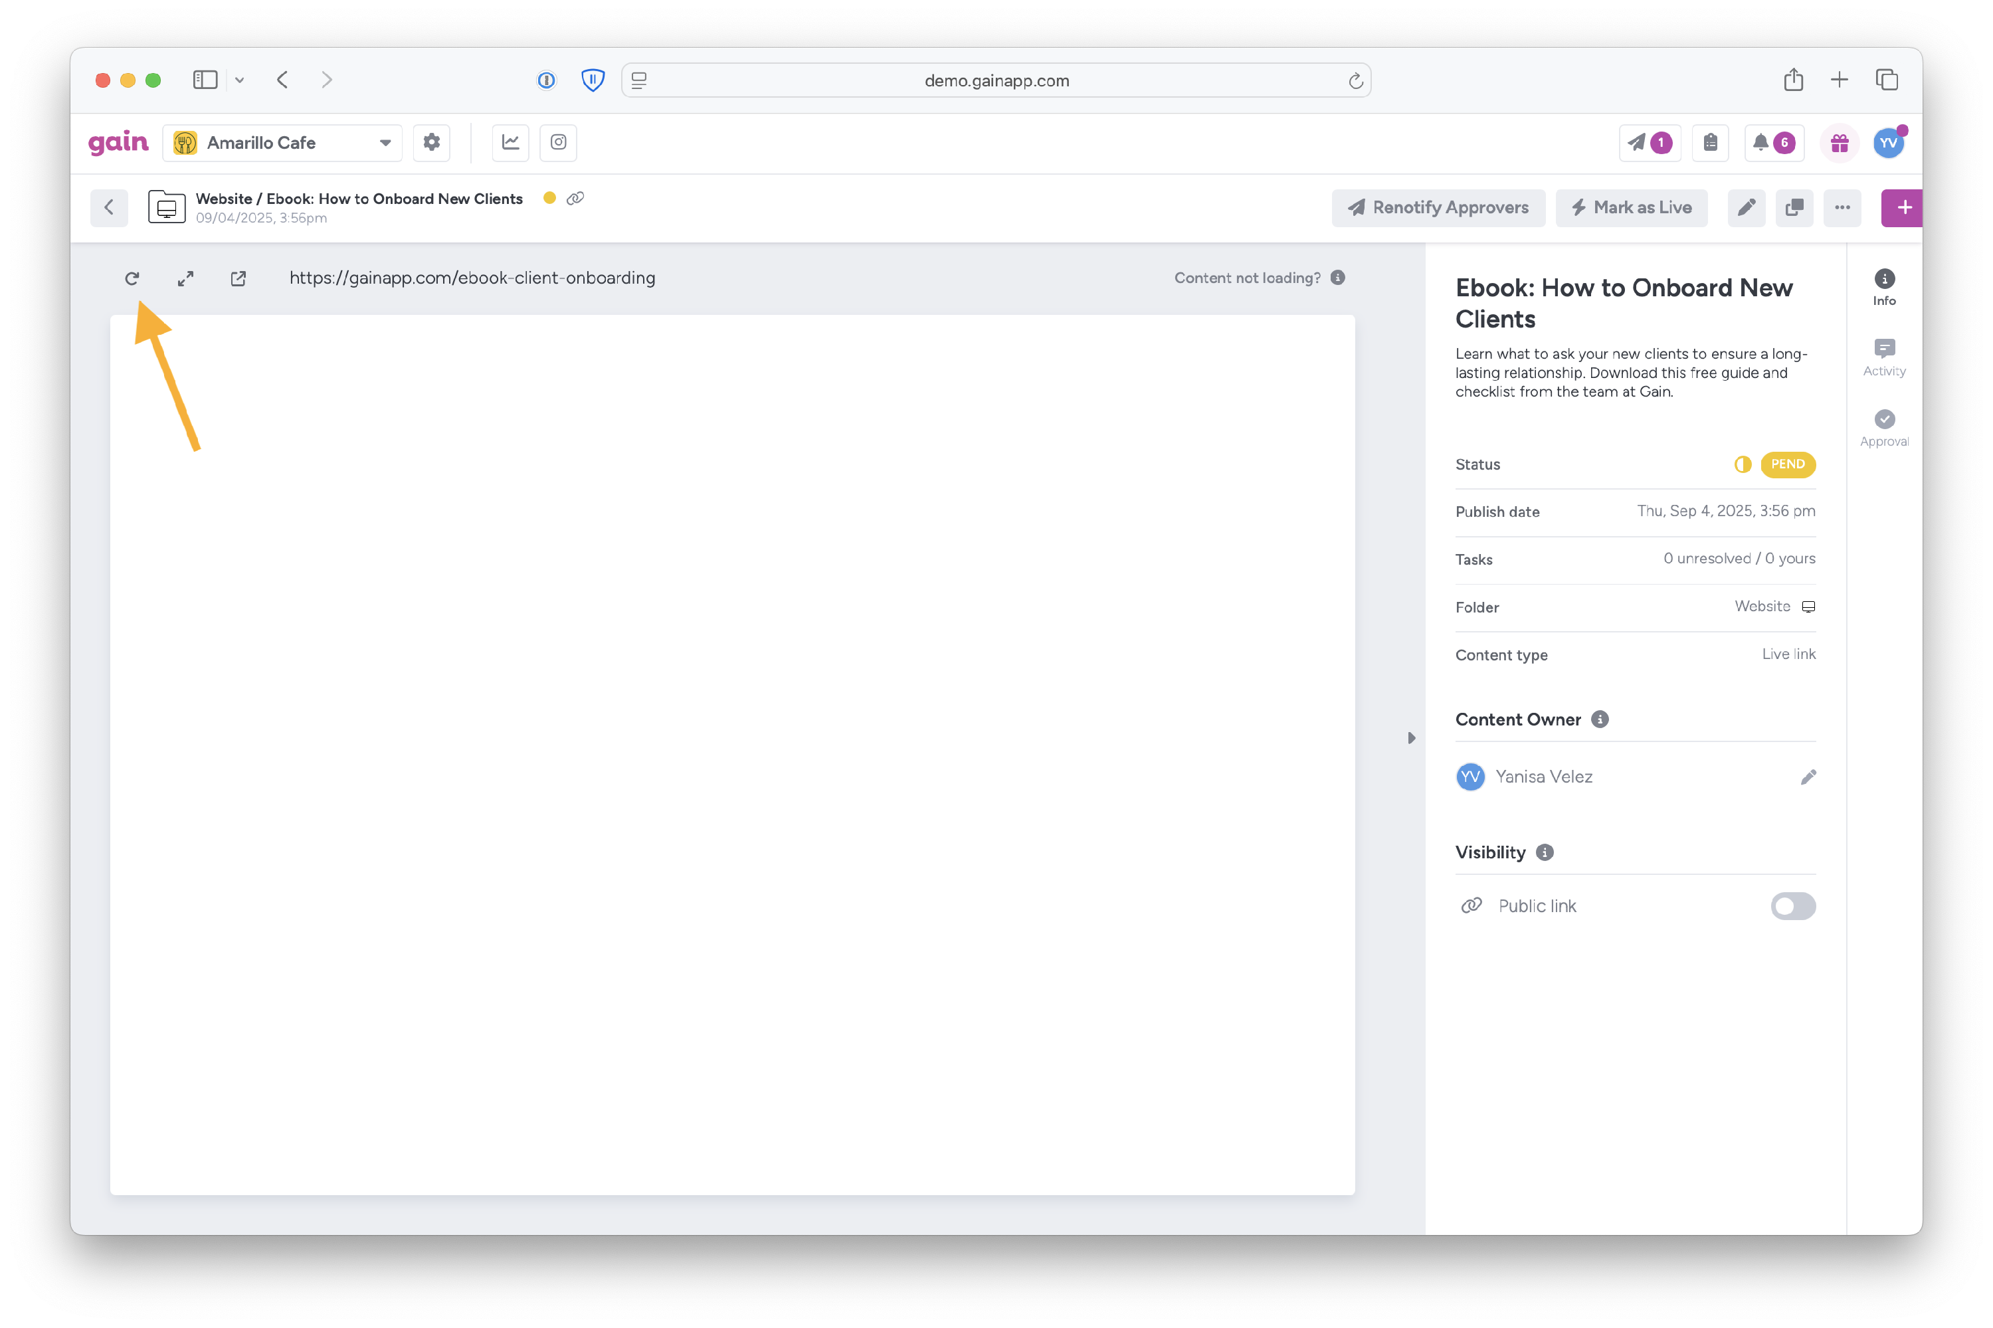Screen dimensions: 1993x1328
Task: Expand preview to fullscreen
Action: (x=185, y=278)
